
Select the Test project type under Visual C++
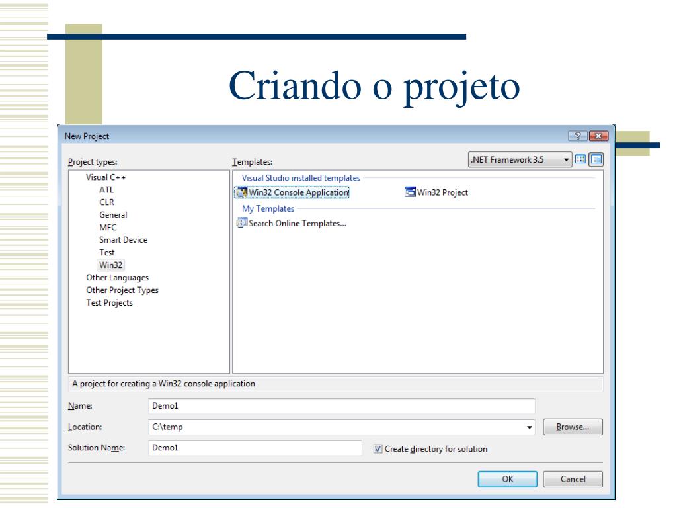107,253
